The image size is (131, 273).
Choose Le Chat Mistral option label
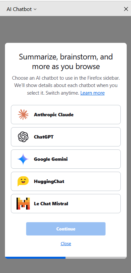(51, 204)
